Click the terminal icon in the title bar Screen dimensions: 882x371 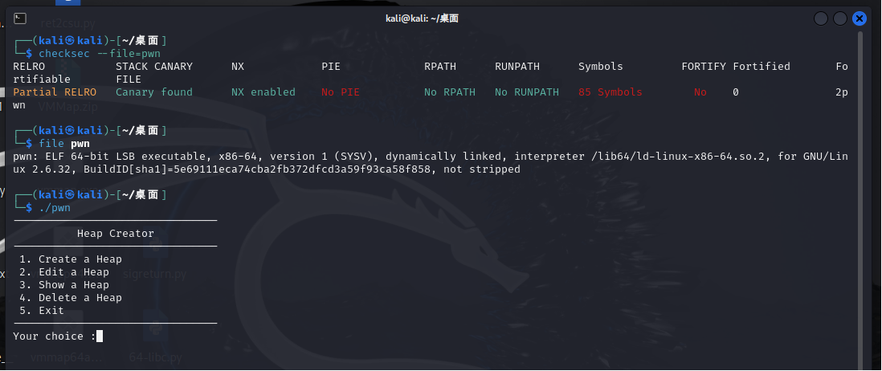[21, 18]
